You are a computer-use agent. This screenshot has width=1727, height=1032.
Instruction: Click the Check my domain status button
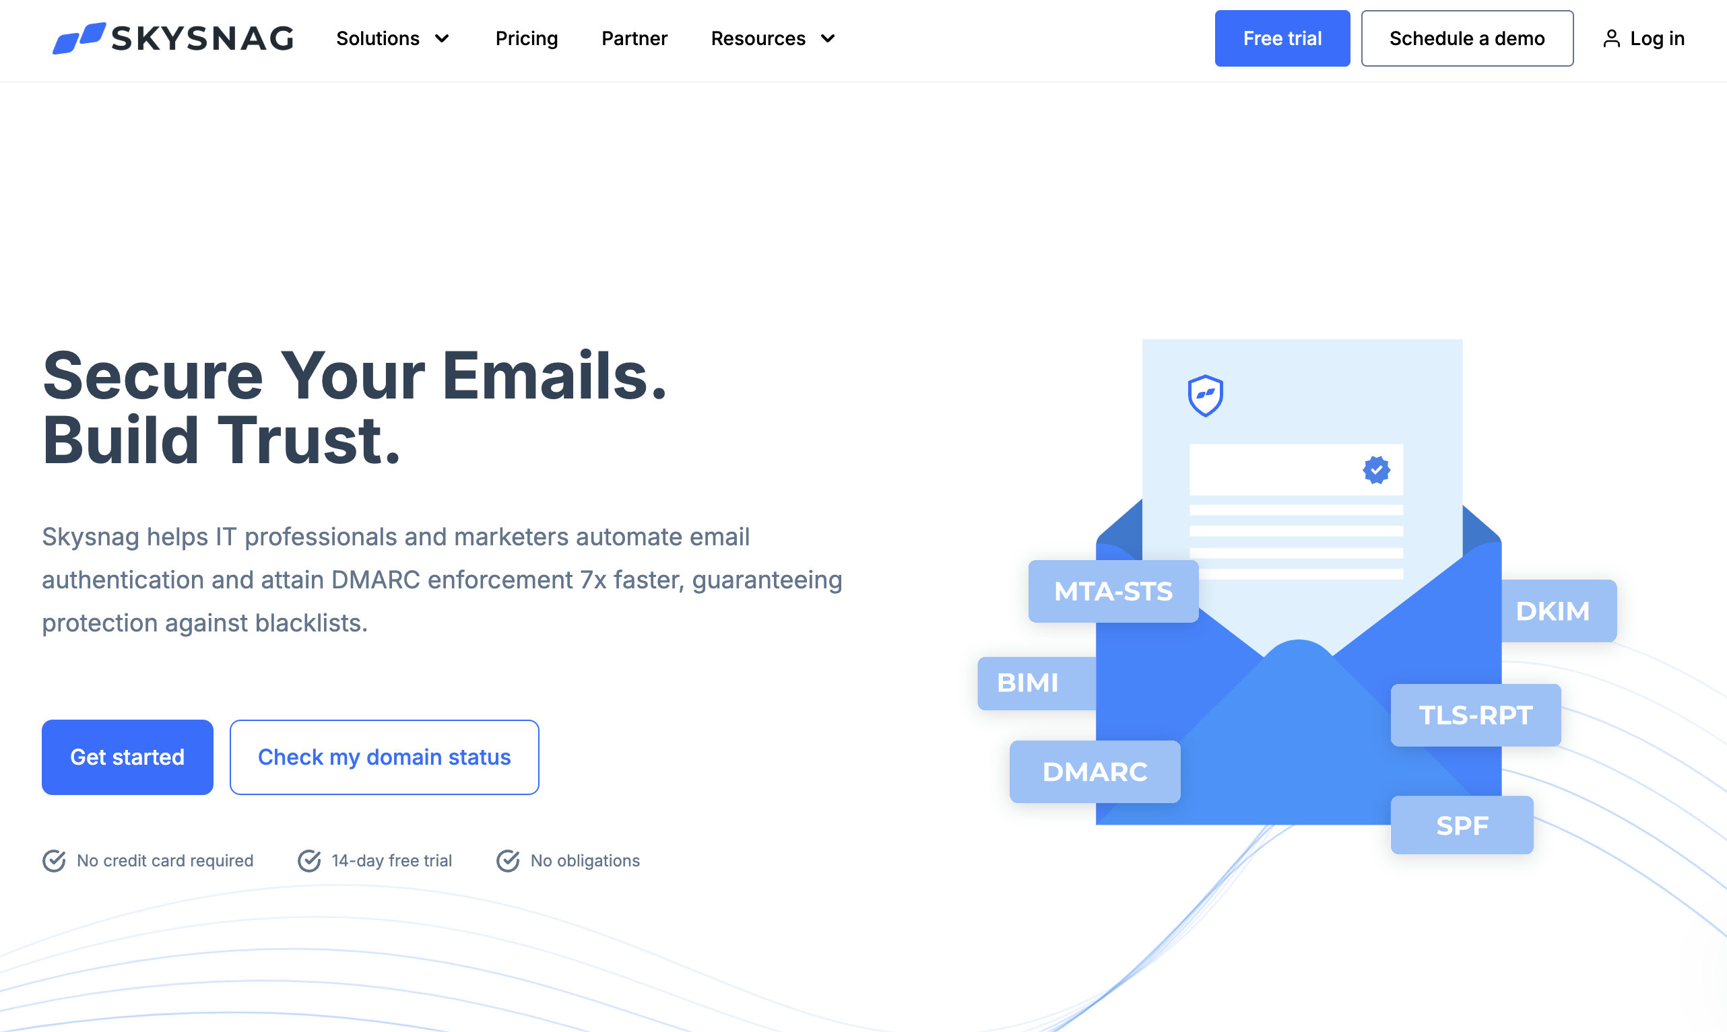383,757
